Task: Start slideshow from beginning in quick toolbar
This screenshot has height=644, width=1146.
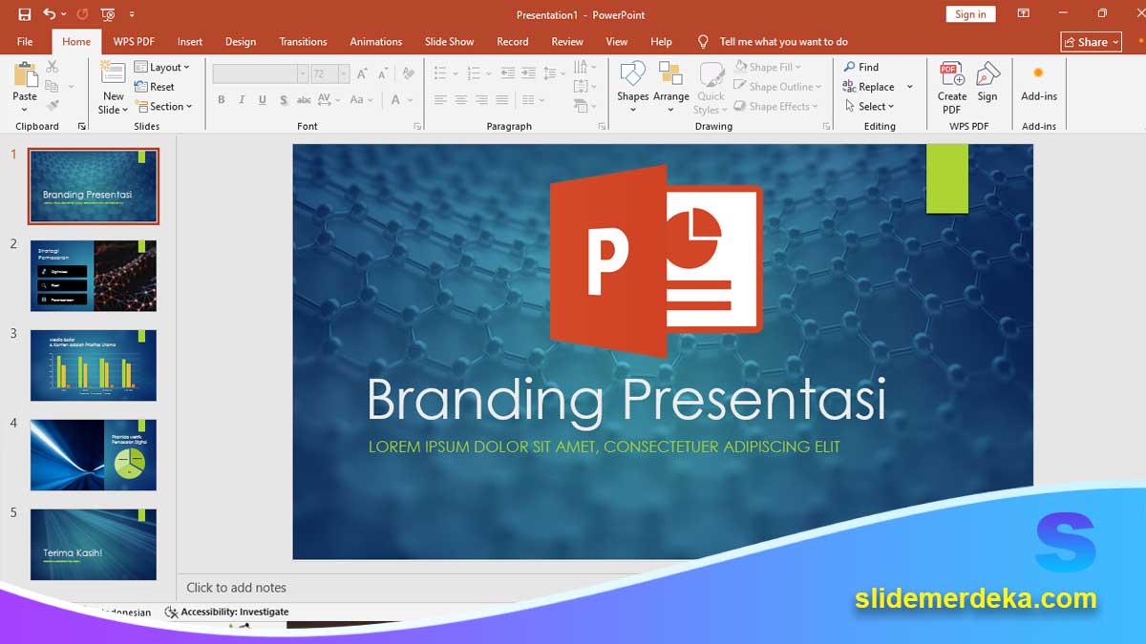Action: [108, 14]
